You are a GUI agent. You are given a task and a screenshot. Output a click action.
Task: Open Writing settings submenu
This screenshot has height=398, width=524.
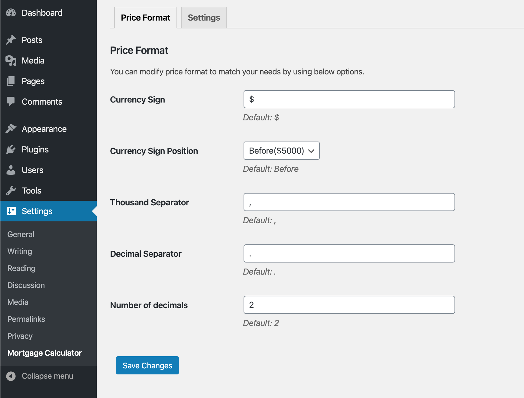[20, 251]
